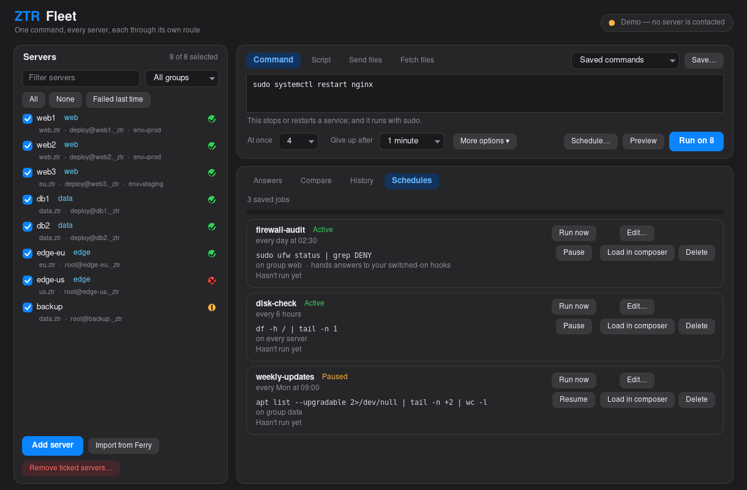
Task: Resume the weekly-updates job
Action: point(574,400)
